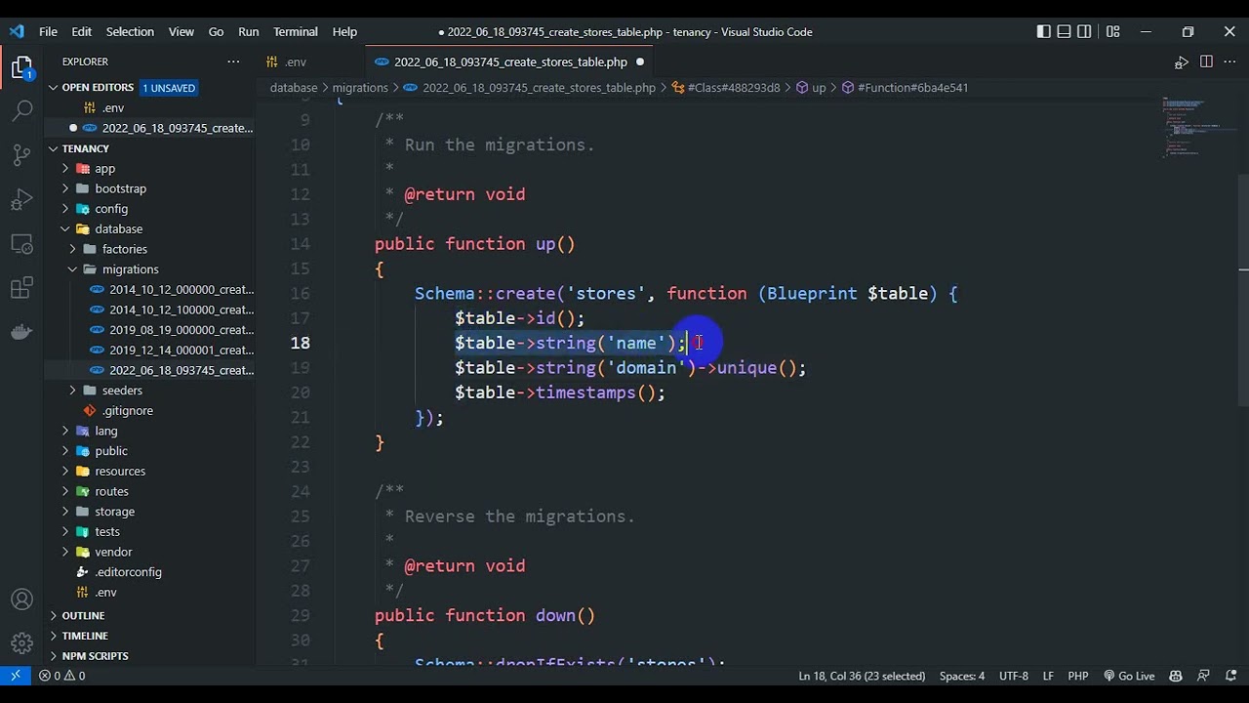Open the Extensions view
Image resolution: width=1249 pixels, height=703 pixels.
[x=21, y=288]
